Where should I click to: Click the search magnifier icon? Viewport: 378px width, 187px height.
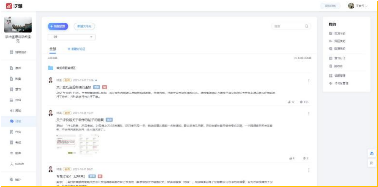click(306, 26)
